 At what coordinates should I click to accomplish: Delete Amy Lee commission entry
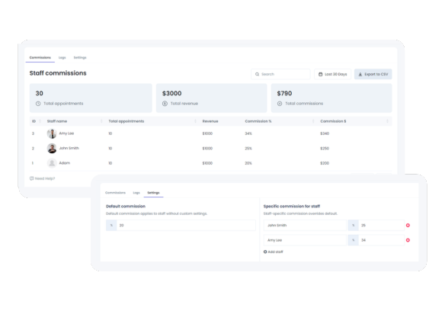pos(408,240)
